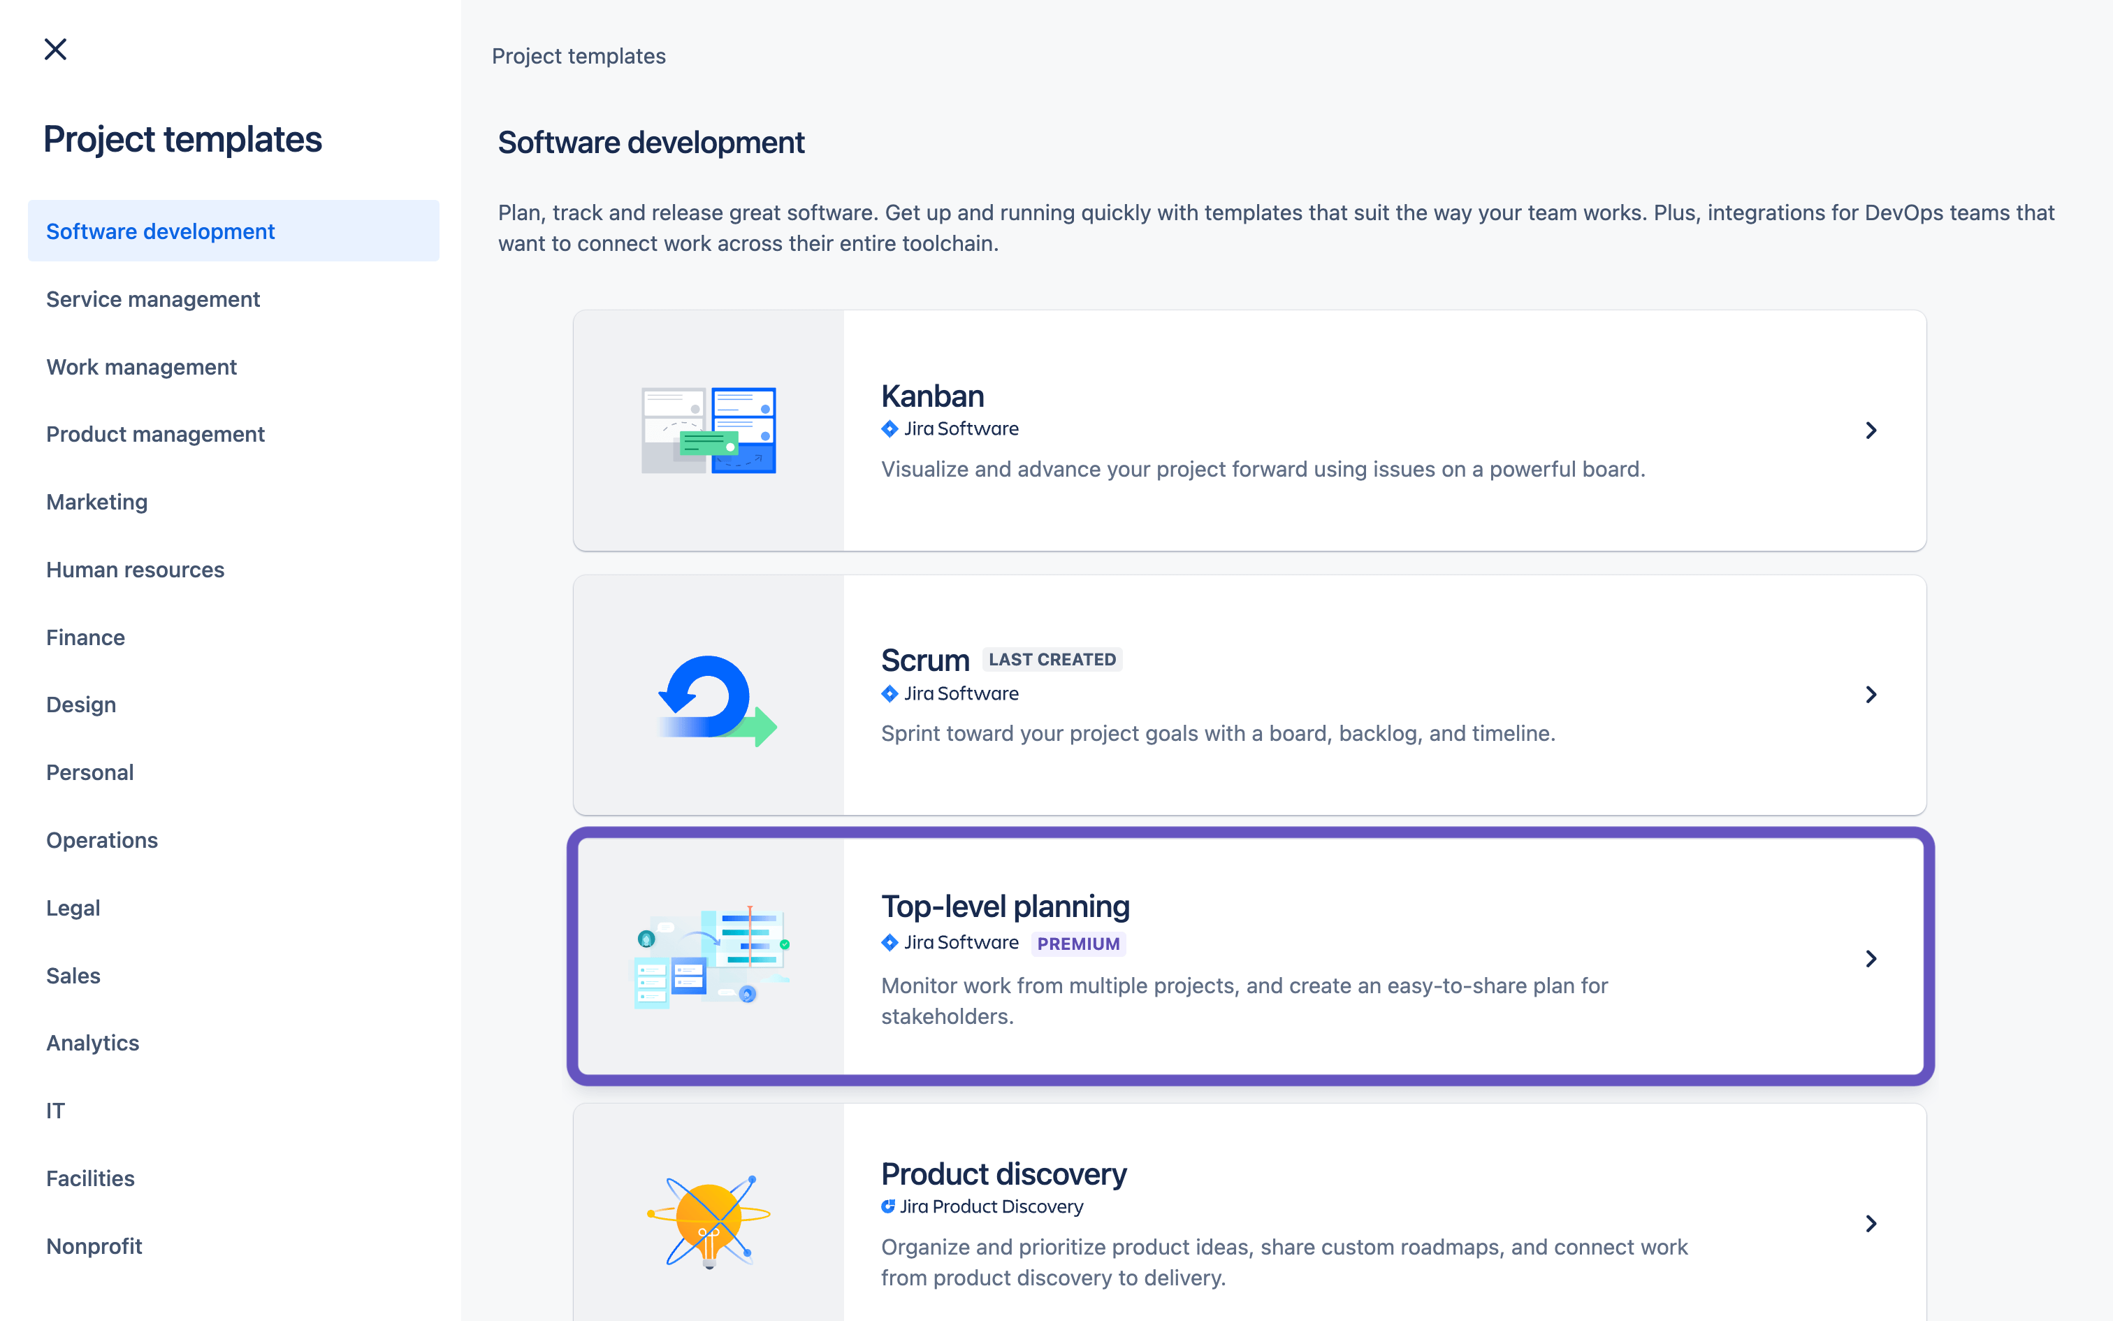
Task: Click the Jira Software diamond icon for Top-level planning
Action: point(888,942)
